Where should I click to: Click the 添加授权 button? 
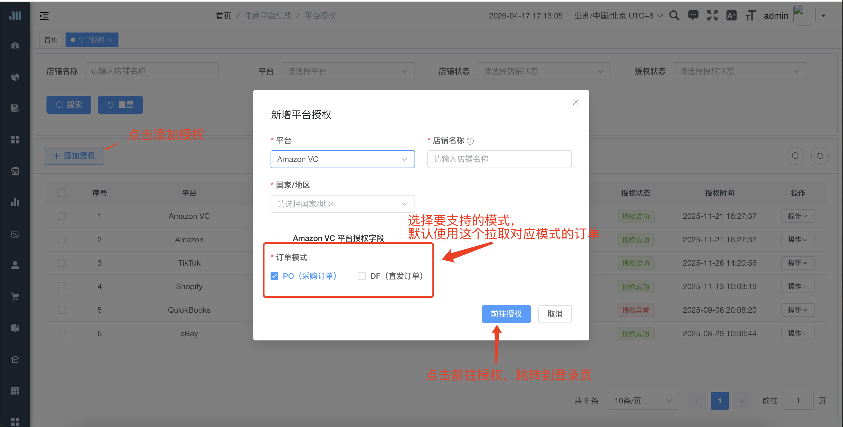coord(74,156)
